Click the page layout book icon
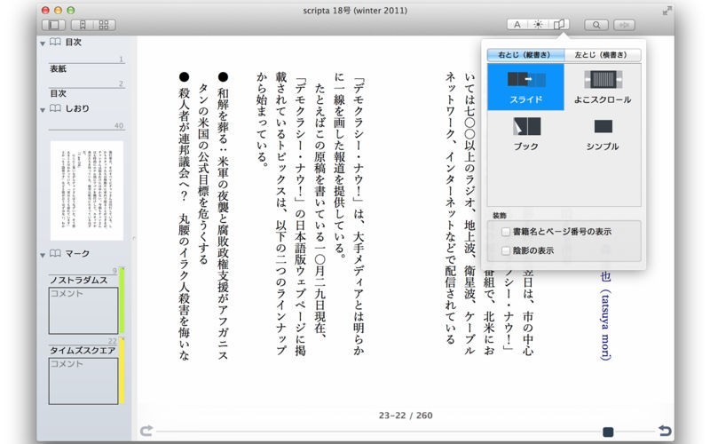Viewport: 710px width, 444px height. click(x=558, y=25)
